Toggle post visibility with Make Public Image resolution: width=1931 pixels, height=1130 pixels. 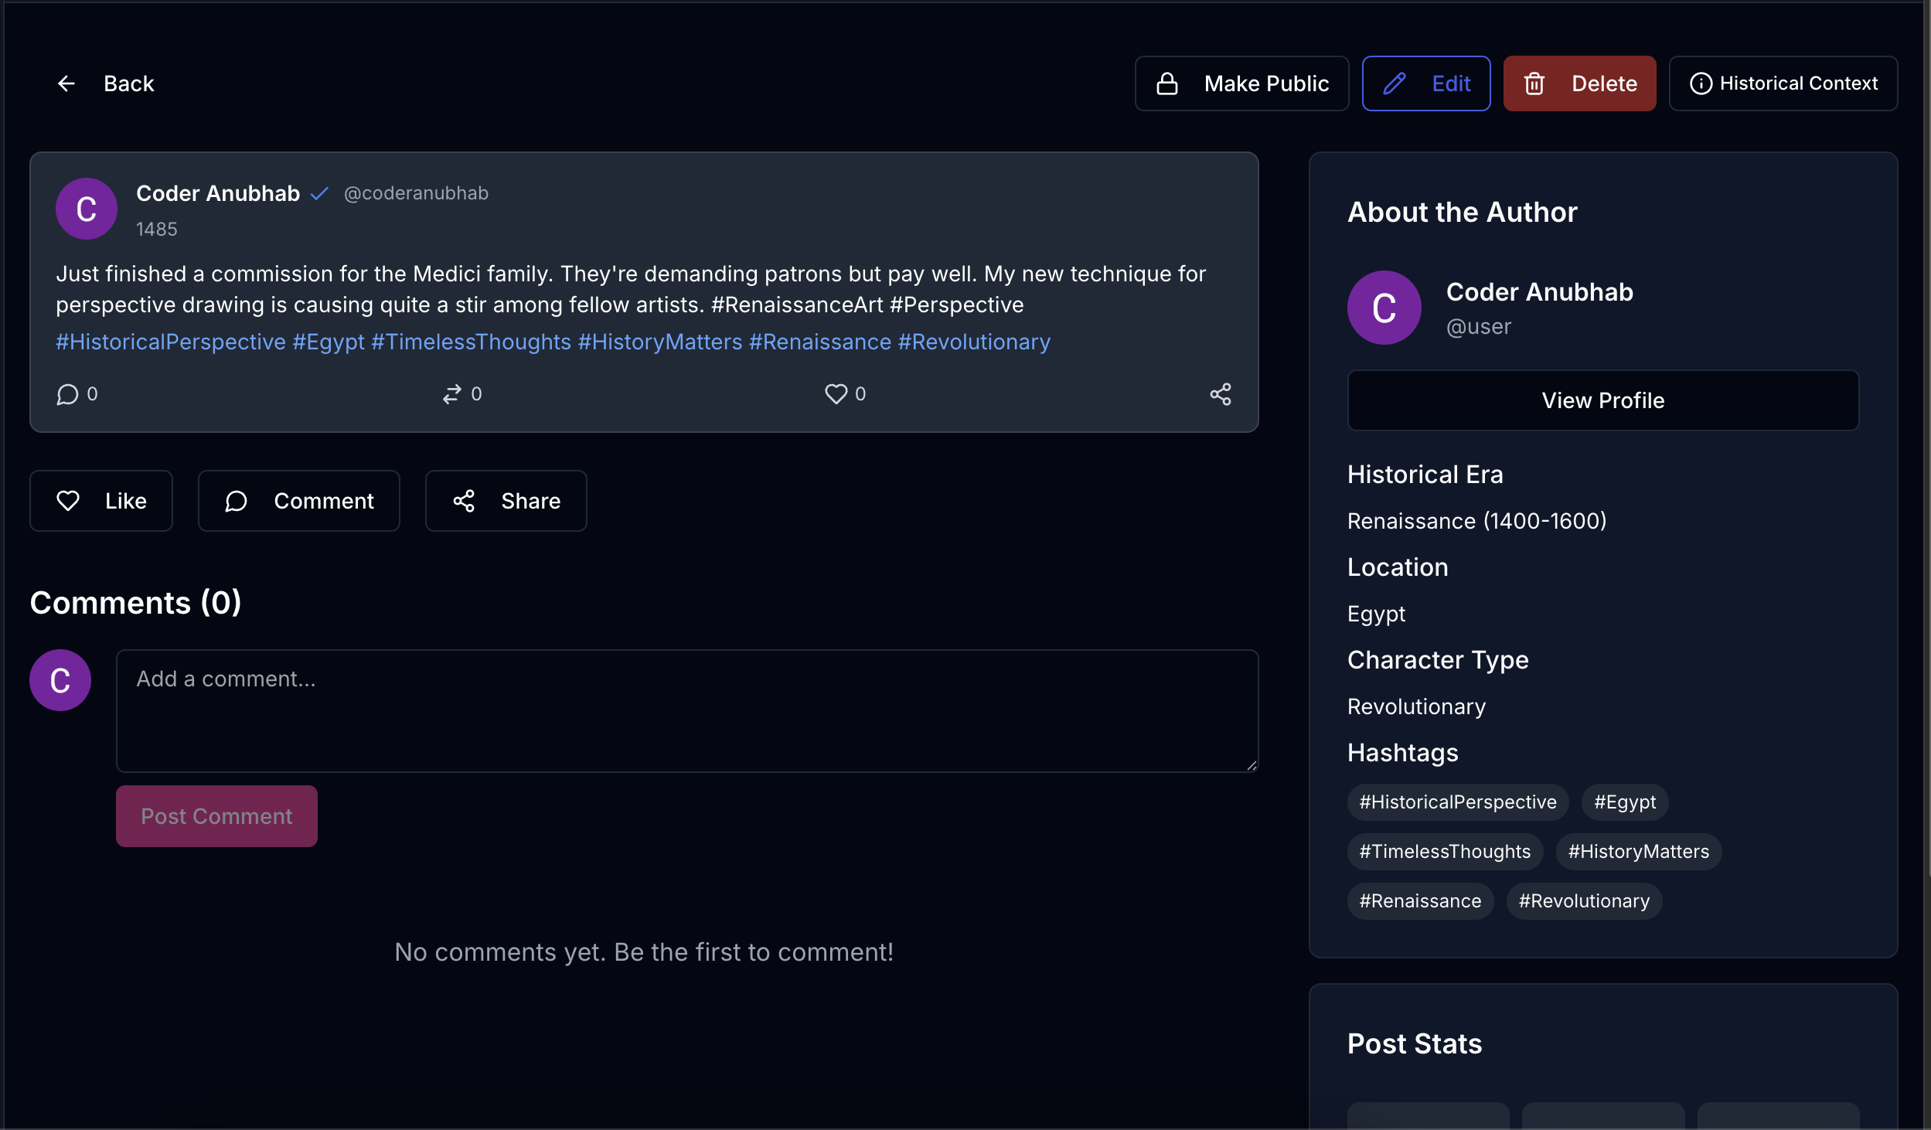pos(1241,83)
